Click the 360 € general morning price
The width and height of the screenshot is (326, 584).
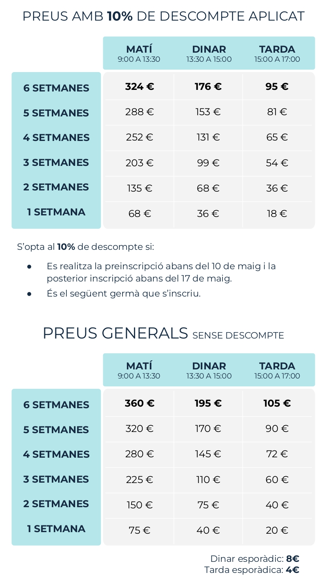point(139,403)
